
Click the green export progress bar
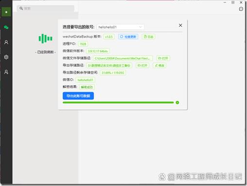click(118, 102)
